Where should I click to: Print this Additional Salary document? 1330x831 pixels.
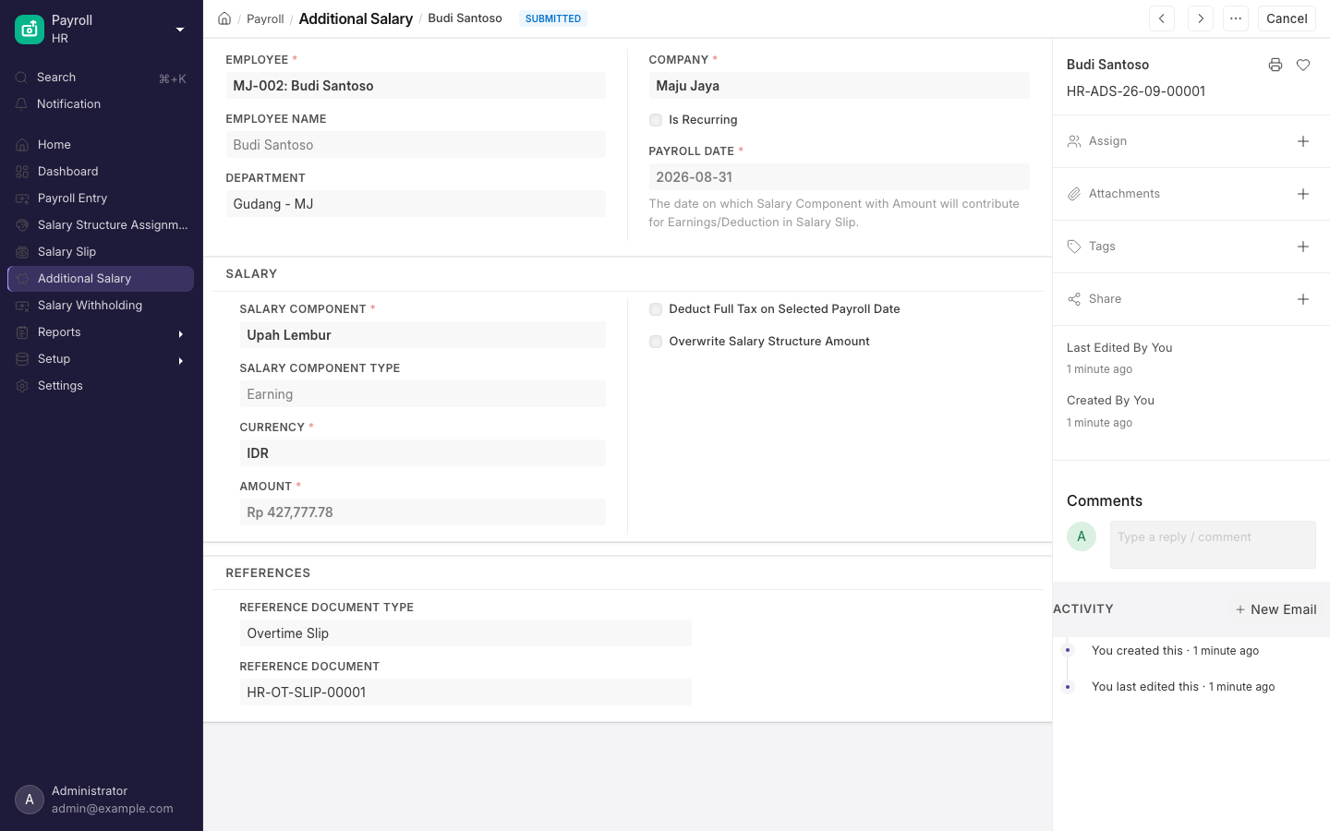[1276, 65]
